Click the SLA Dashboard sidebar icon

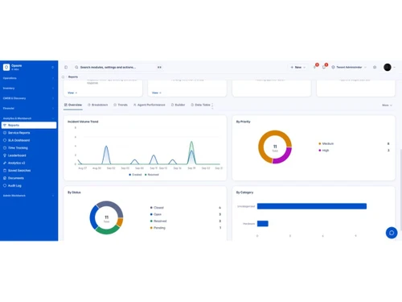(5, 140)
